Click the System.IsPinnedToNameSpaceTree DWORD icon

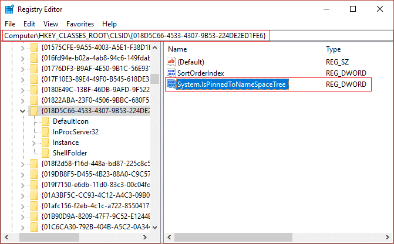[171, 84]
